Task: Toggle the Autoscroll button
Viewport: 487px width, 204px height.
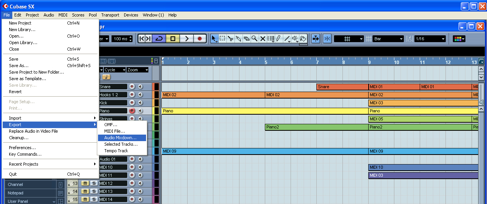Action: click(x=316, y=39)
